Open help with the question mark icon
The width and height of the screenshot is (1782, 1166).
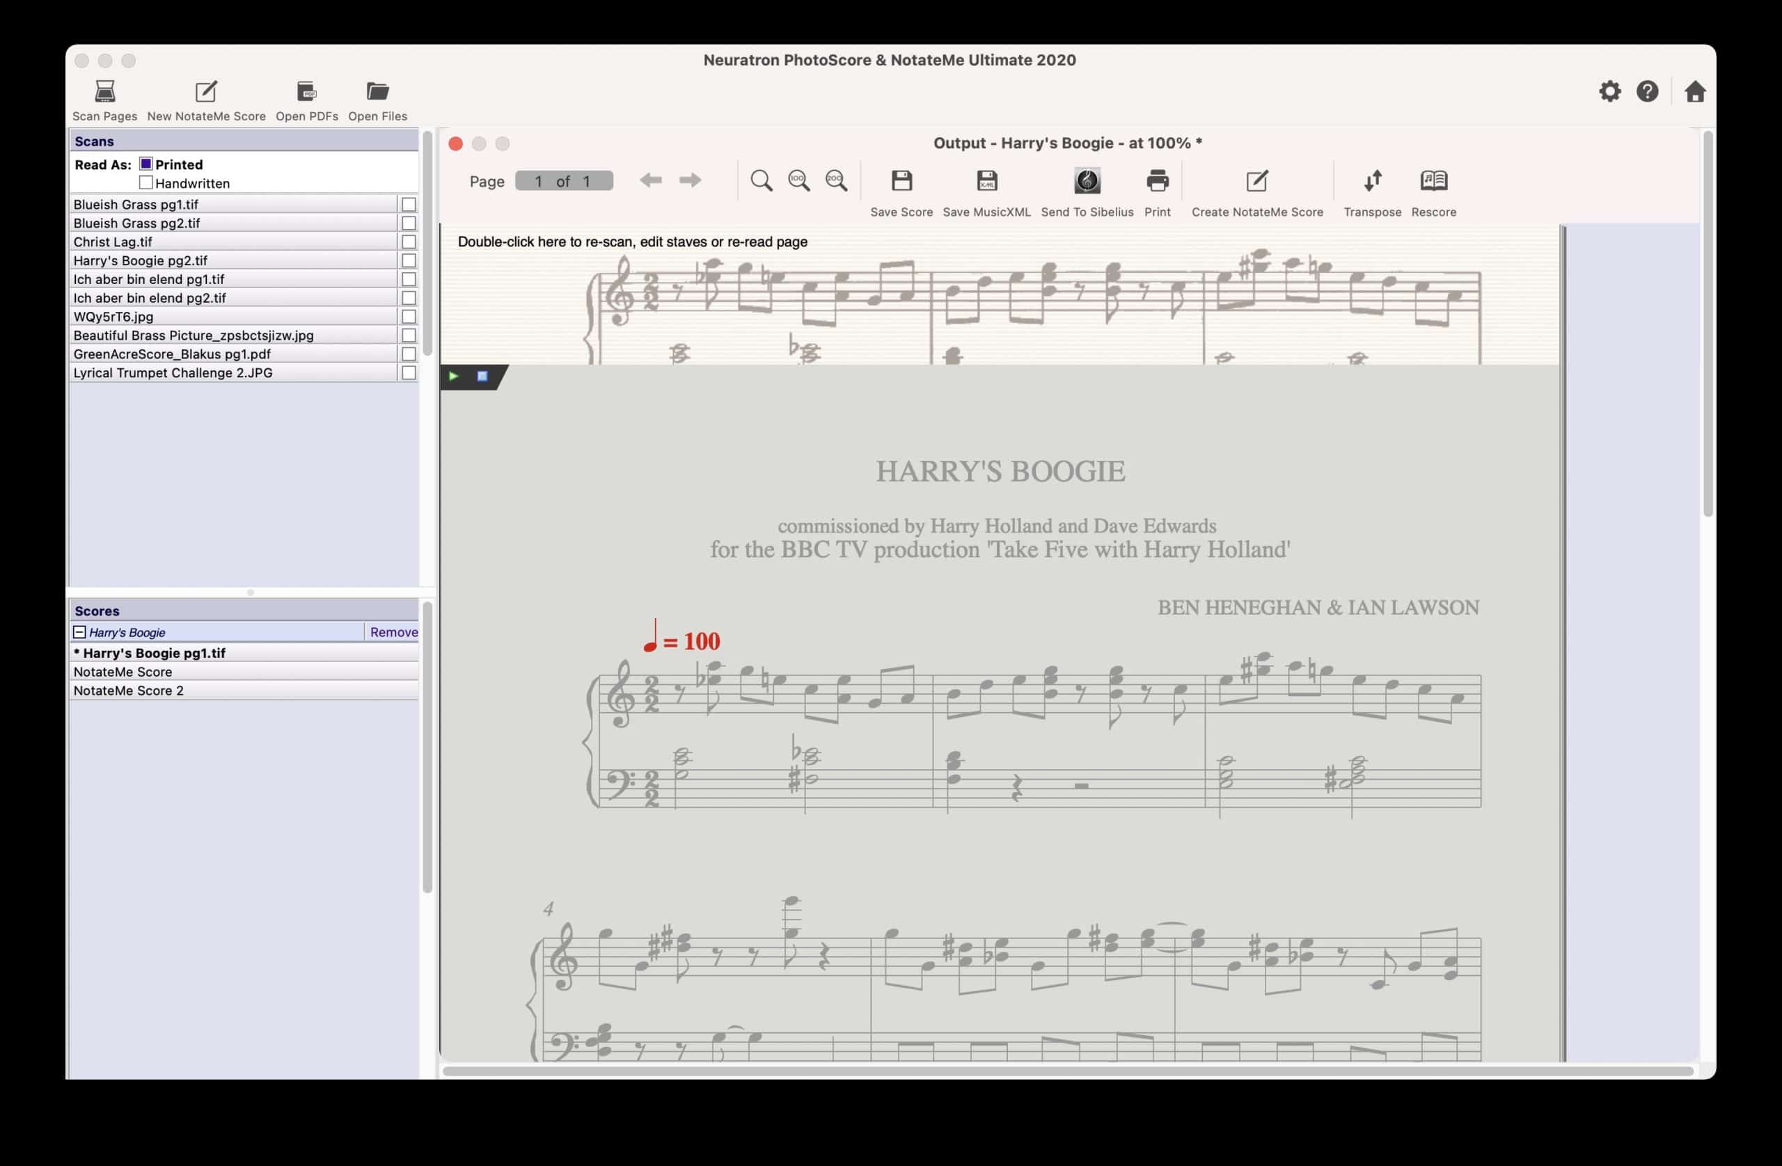pyautogui.click(x=1647, y=91)
